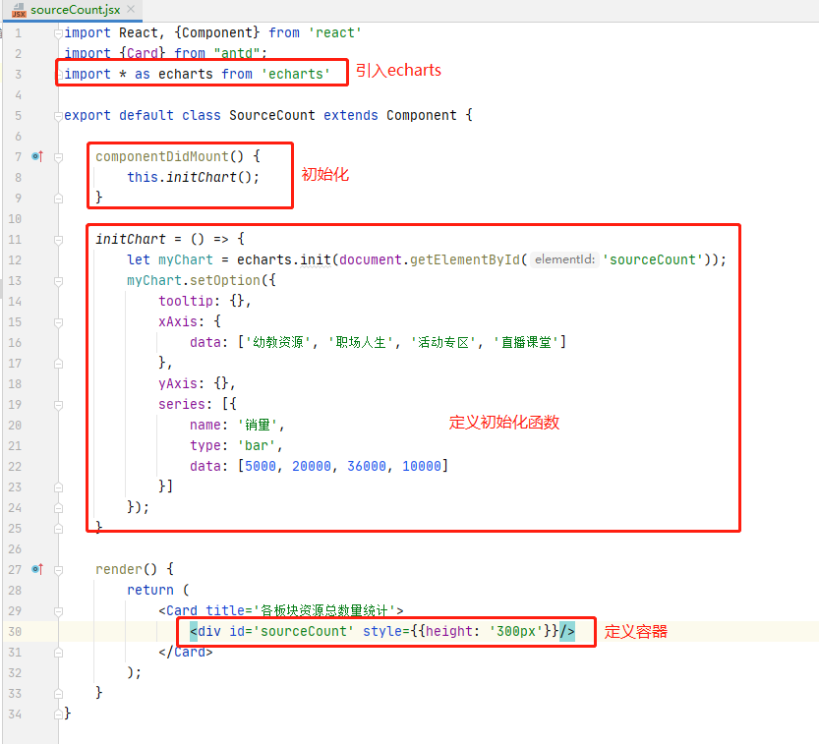Collapse componentDidMount method fold toggle
This screenshot has height=744, width=819.
click(x=58, y=157)
